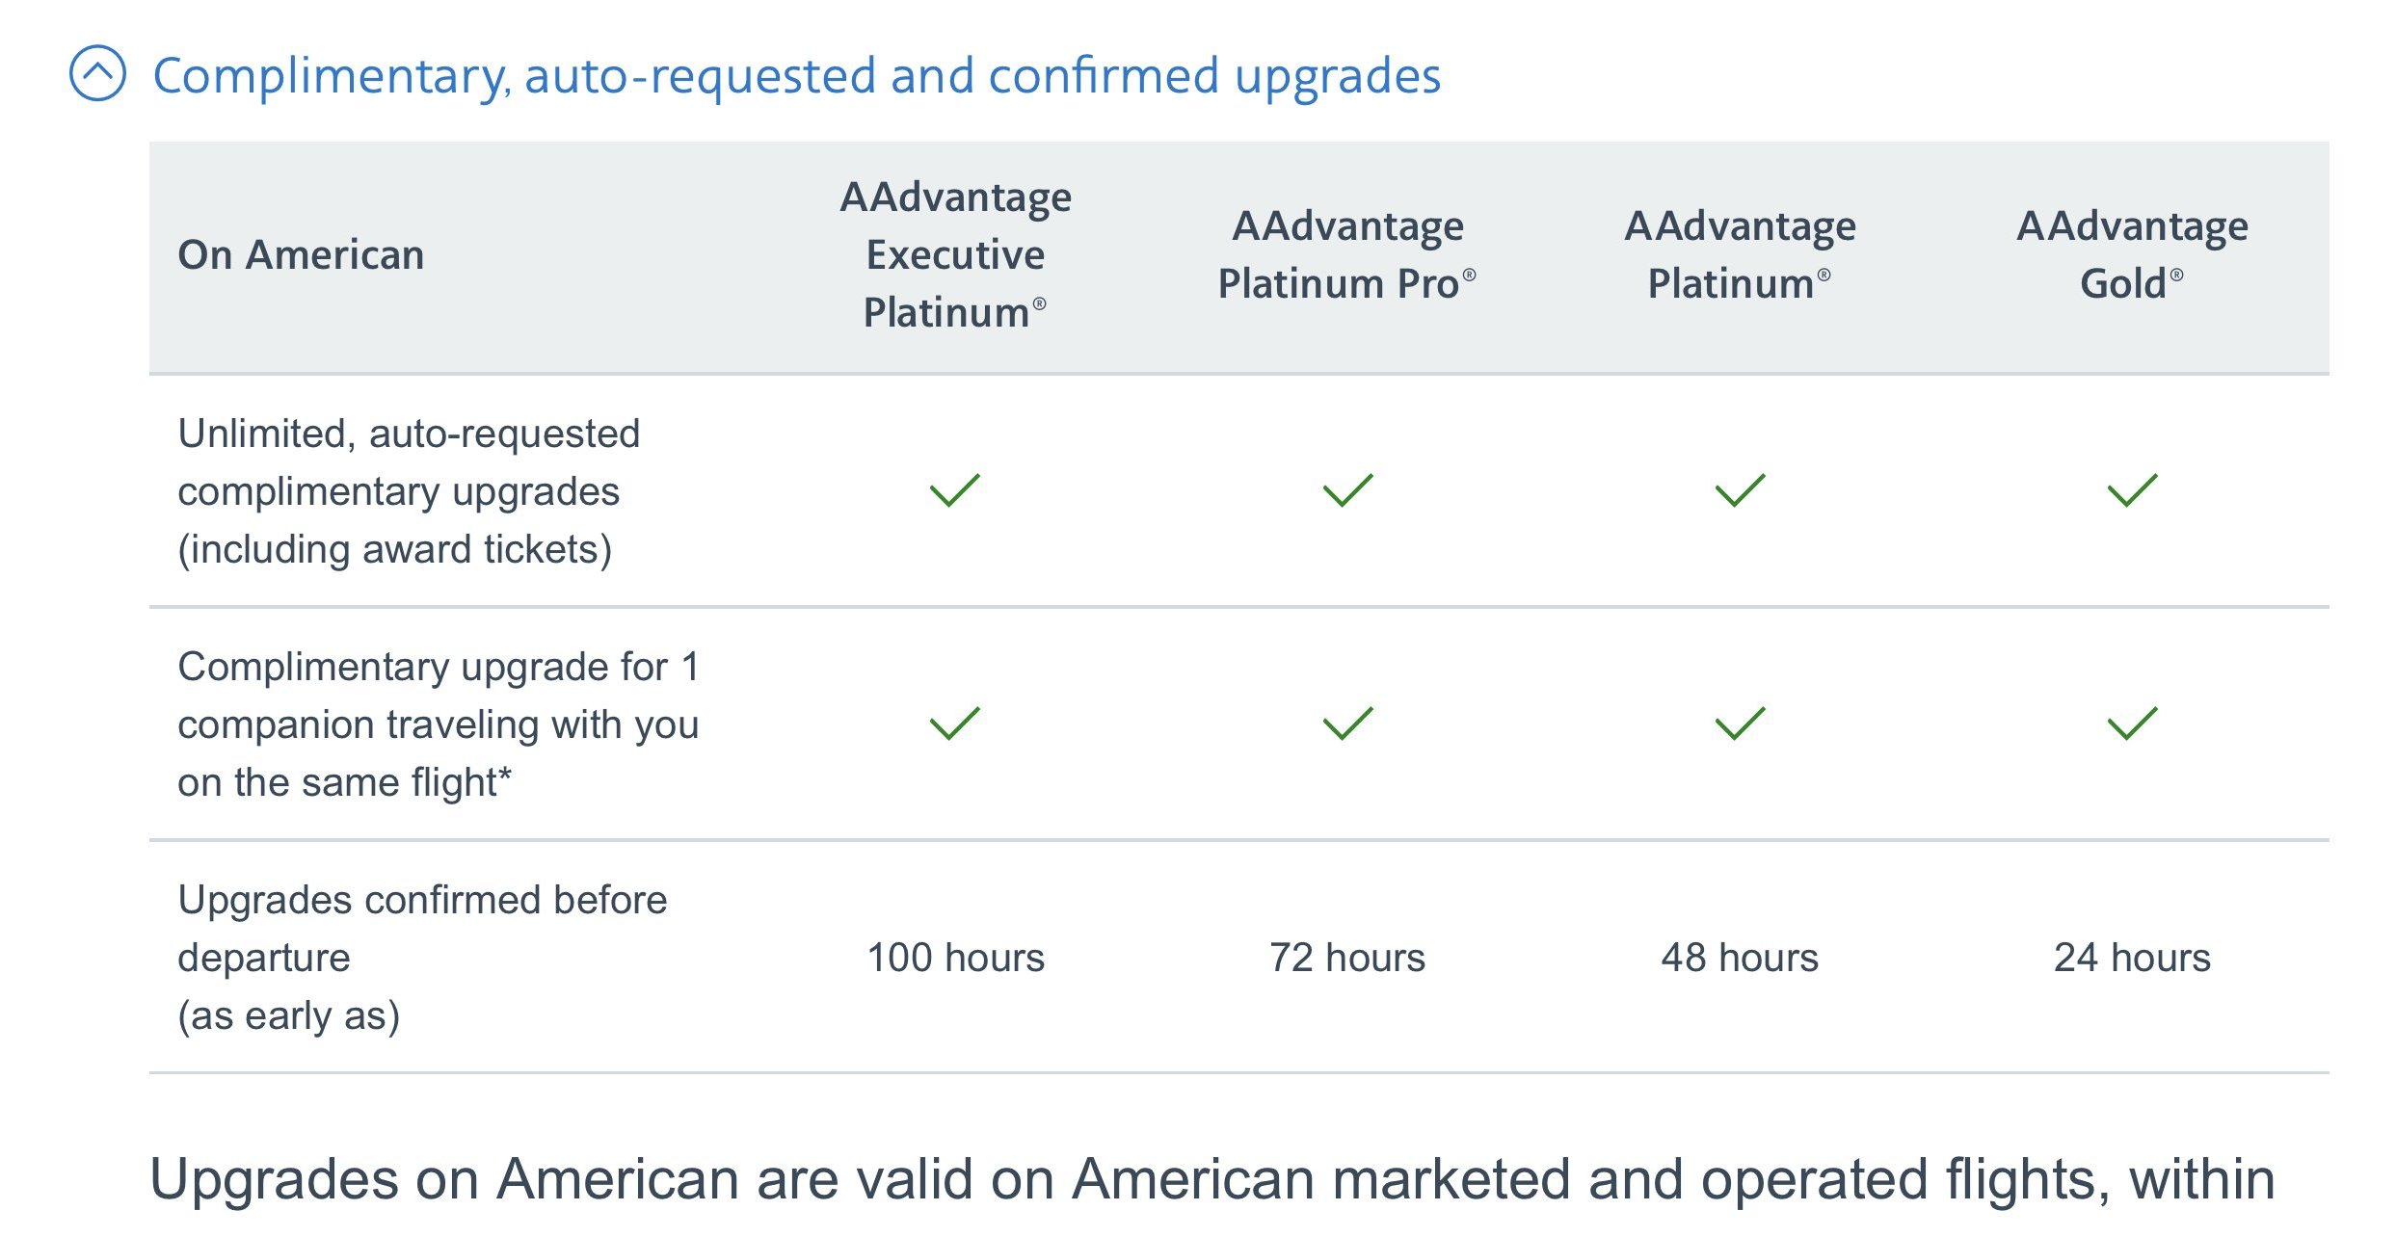Select the AAdvantage Platinum Pro column header
Image resolution: width=2396 pixels, height=1237 pixels.
pyautogui.click(x=1347, y=254)
